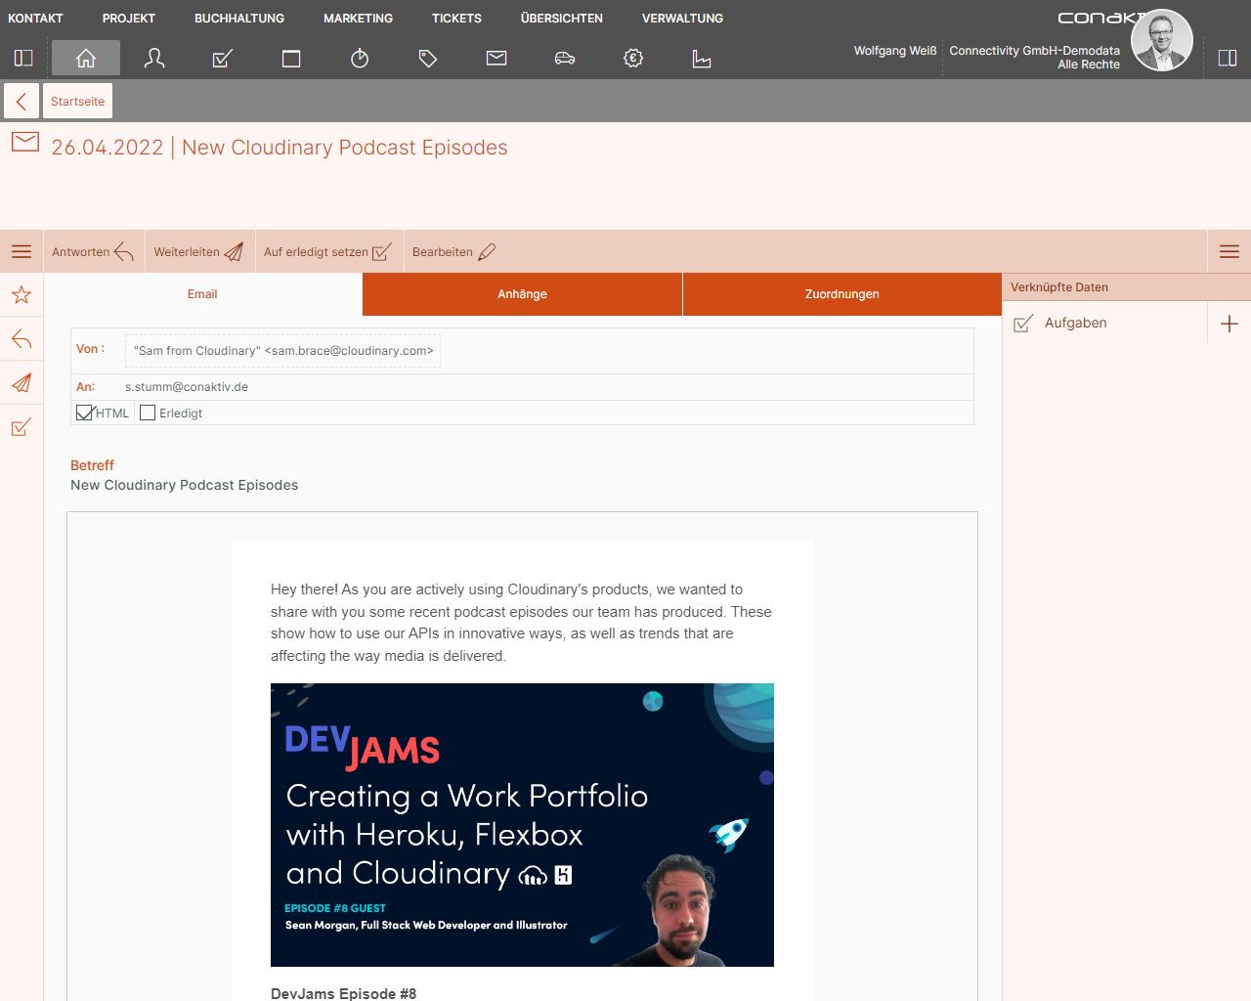This screenshot has width=1251, height=1001.
Task: Open the car vehicle icon
Action: (x=565, y=59)
